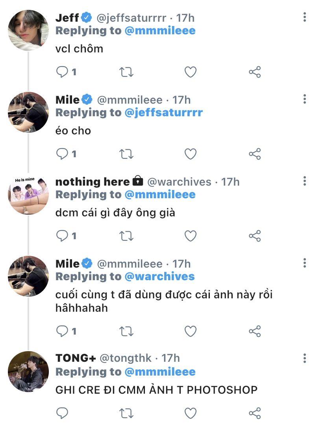Share Jeff's "vcl chôm" tweet

click(x=255, y=72)
